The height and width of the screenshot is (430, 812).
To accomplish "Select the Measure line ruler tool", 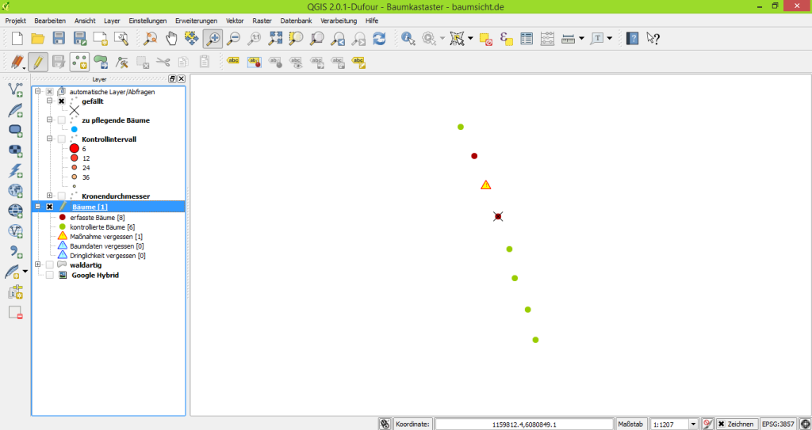I will click(x=568, y=38).
